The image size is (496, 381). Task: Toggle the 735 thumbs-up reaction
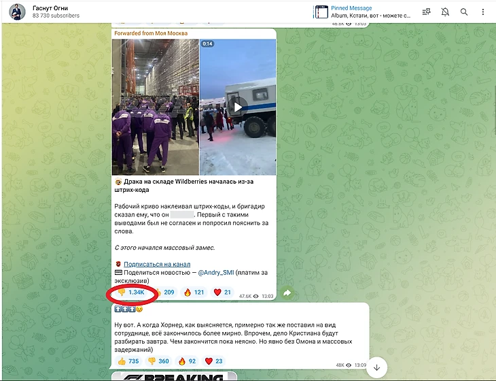127,361
